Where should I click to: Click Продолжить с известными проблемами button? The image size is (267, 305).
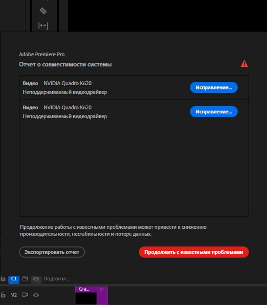tap(194, 252)
